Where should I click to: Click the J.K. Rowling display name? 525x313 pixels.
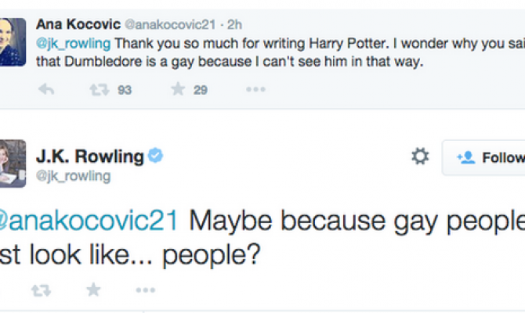point(90,156)
